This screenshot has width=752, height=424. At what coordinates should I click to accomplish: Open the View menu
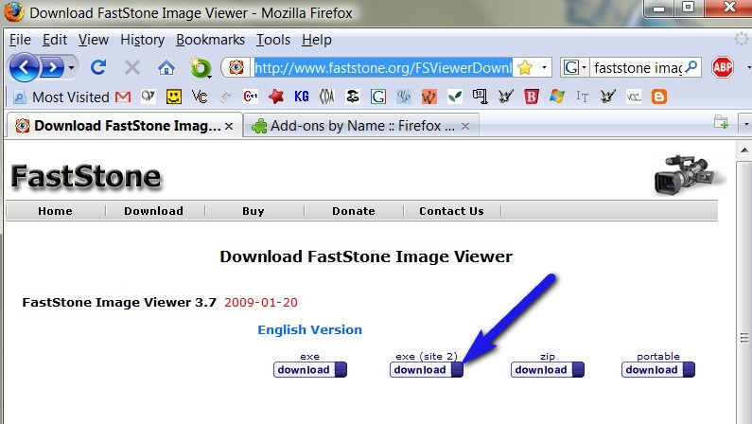(x=93, y=40)
